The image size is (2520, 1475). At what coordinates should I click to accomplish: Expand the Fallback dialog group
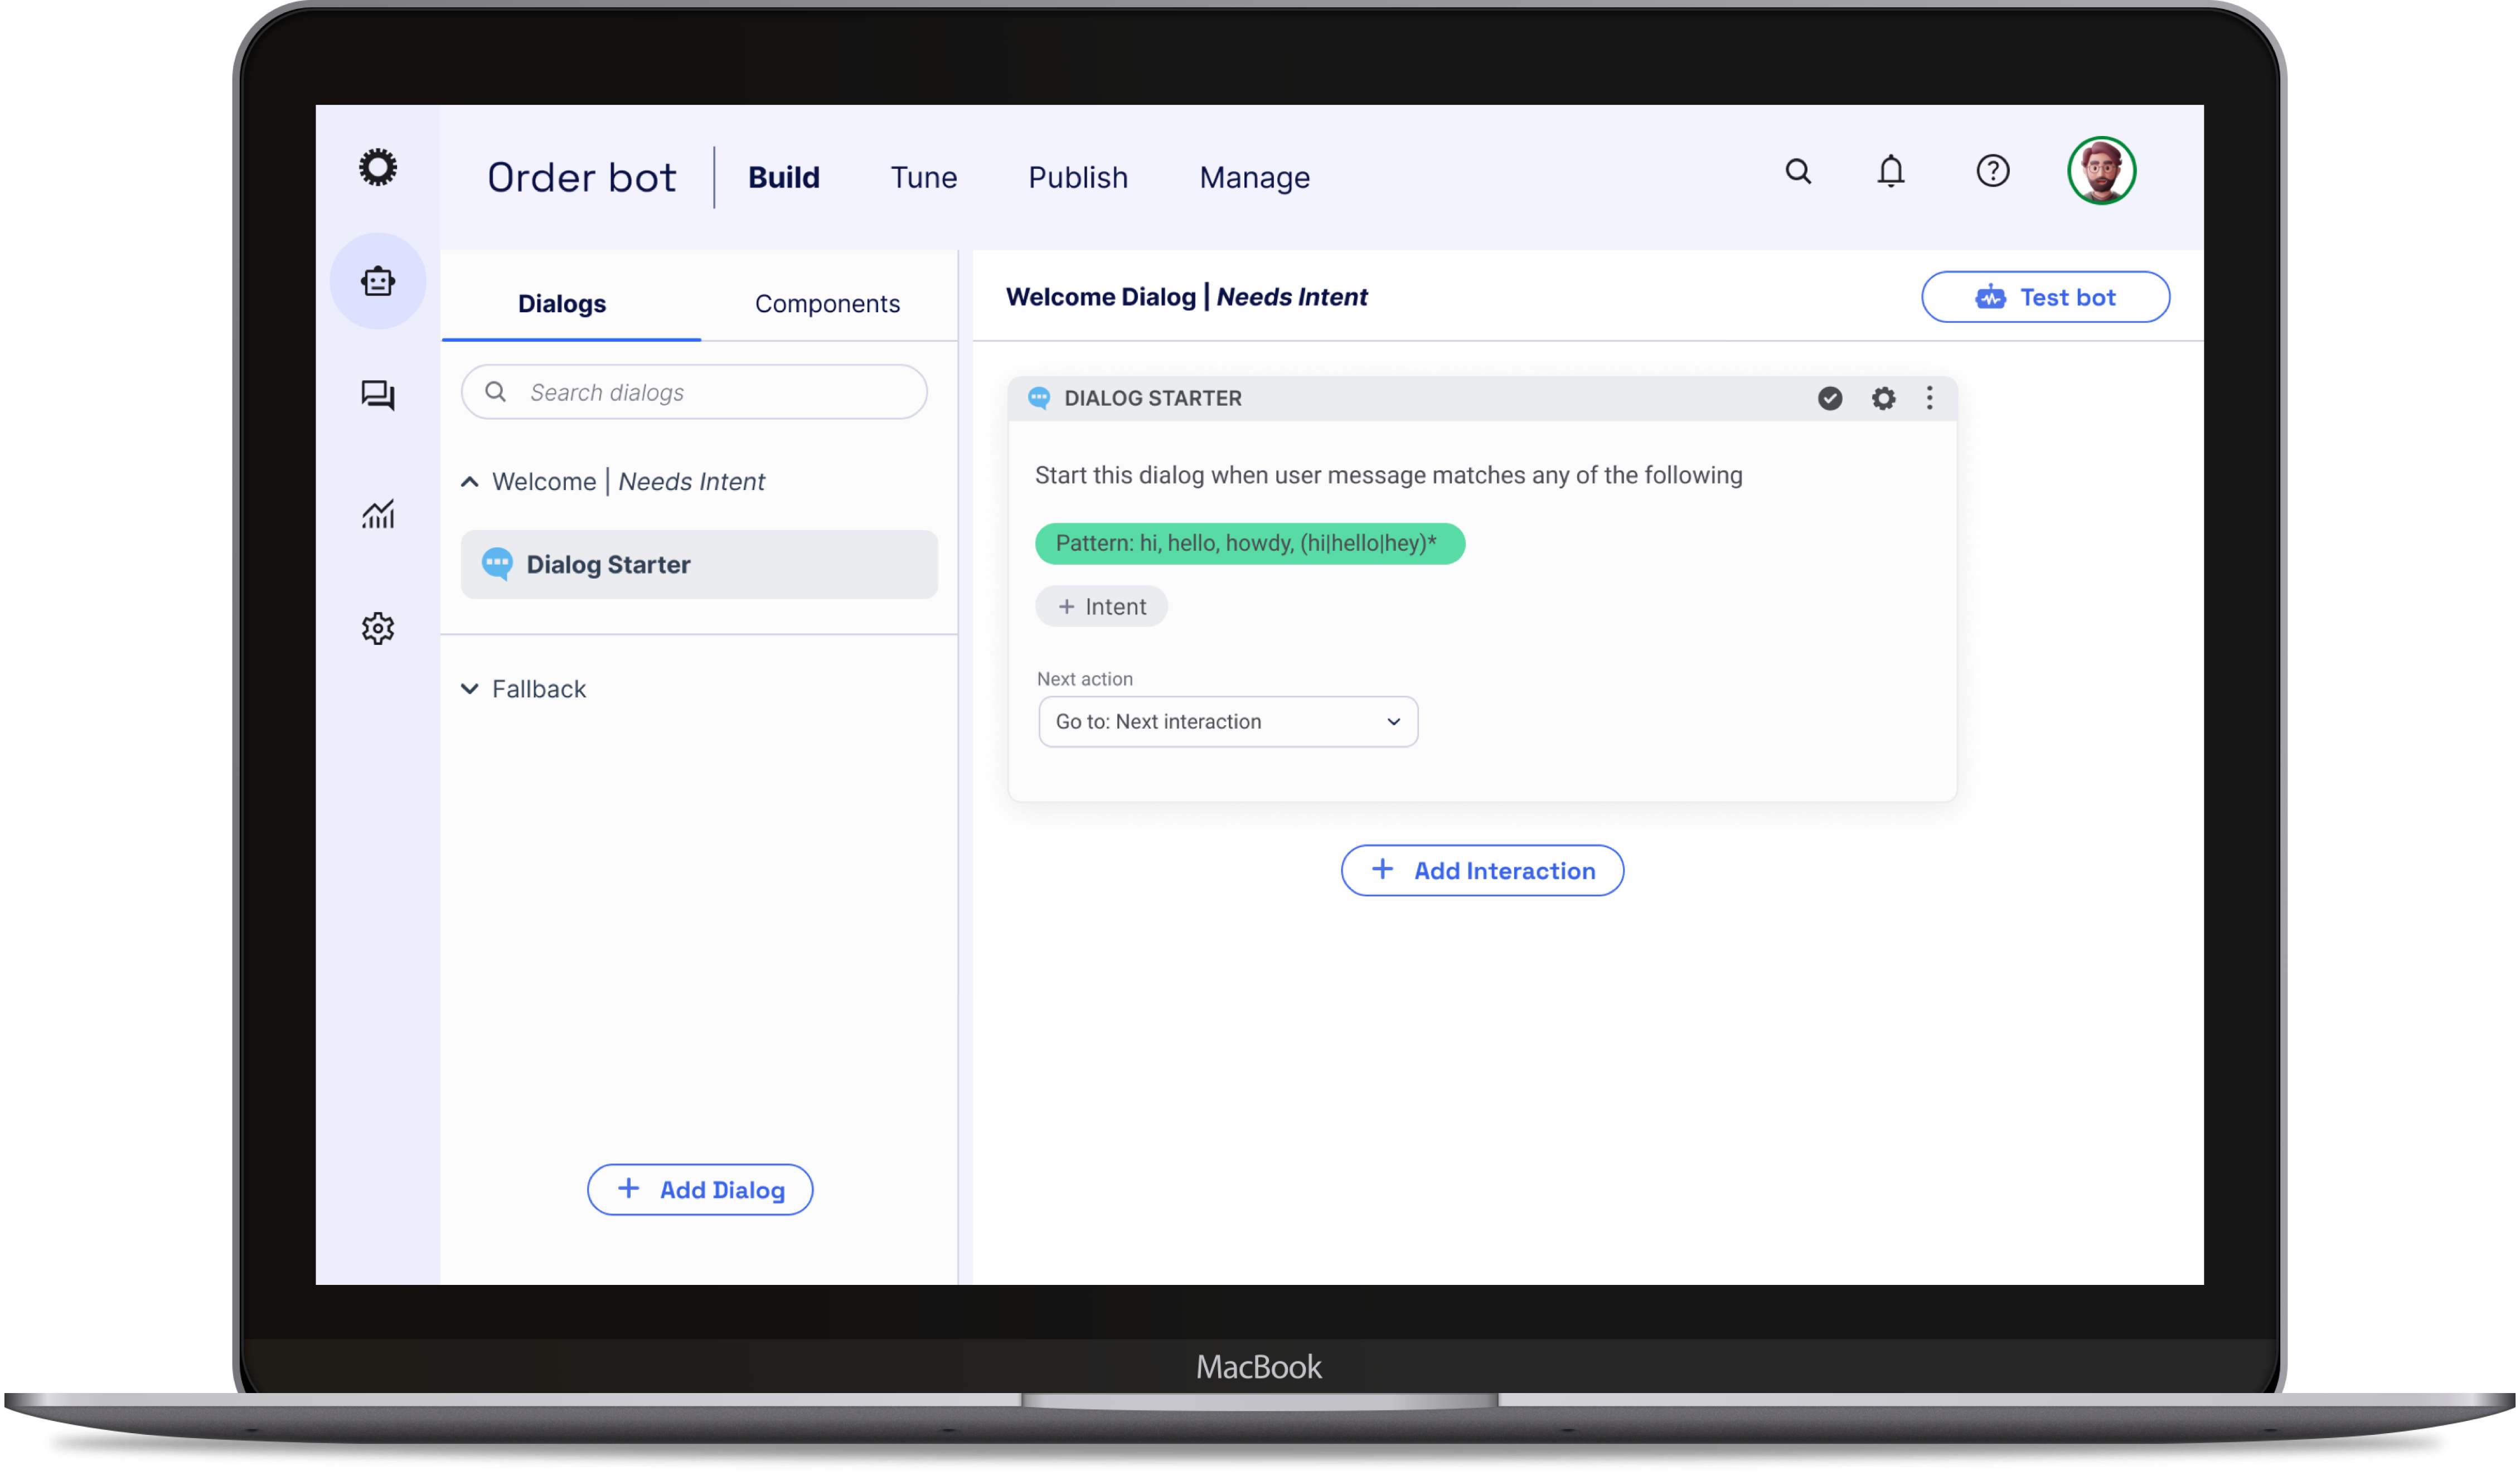pos(469,689)
